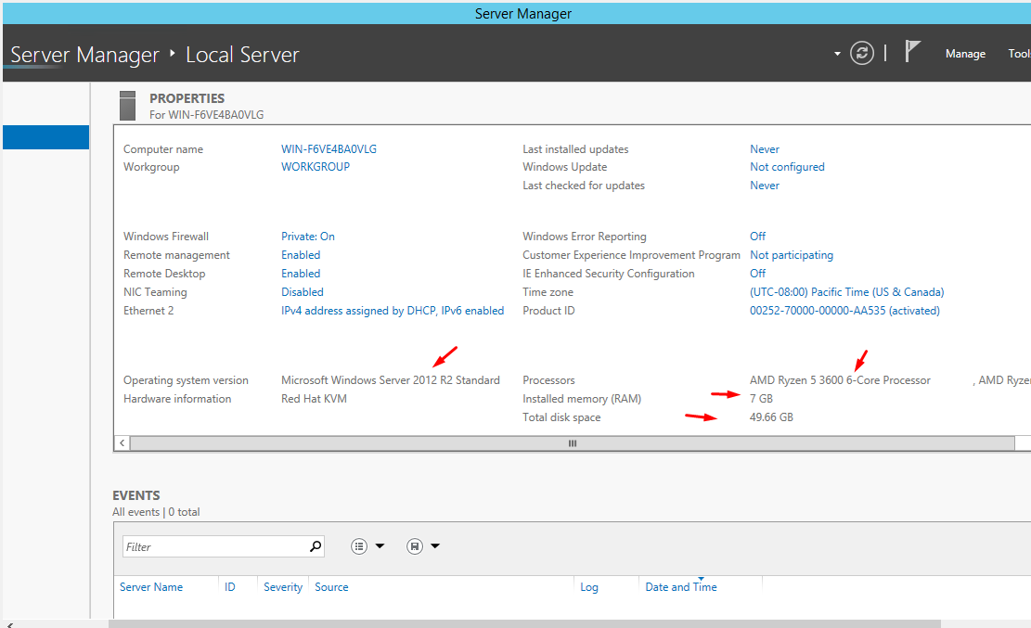Open the Notifications flag
The width and height of the screenshot is (1031, 628).
click(913, 50)
